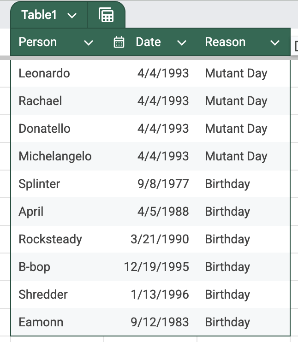The height and width of the screenshot is (342, 298).
Task: Click the Eamonn cell
Action: 41,322
